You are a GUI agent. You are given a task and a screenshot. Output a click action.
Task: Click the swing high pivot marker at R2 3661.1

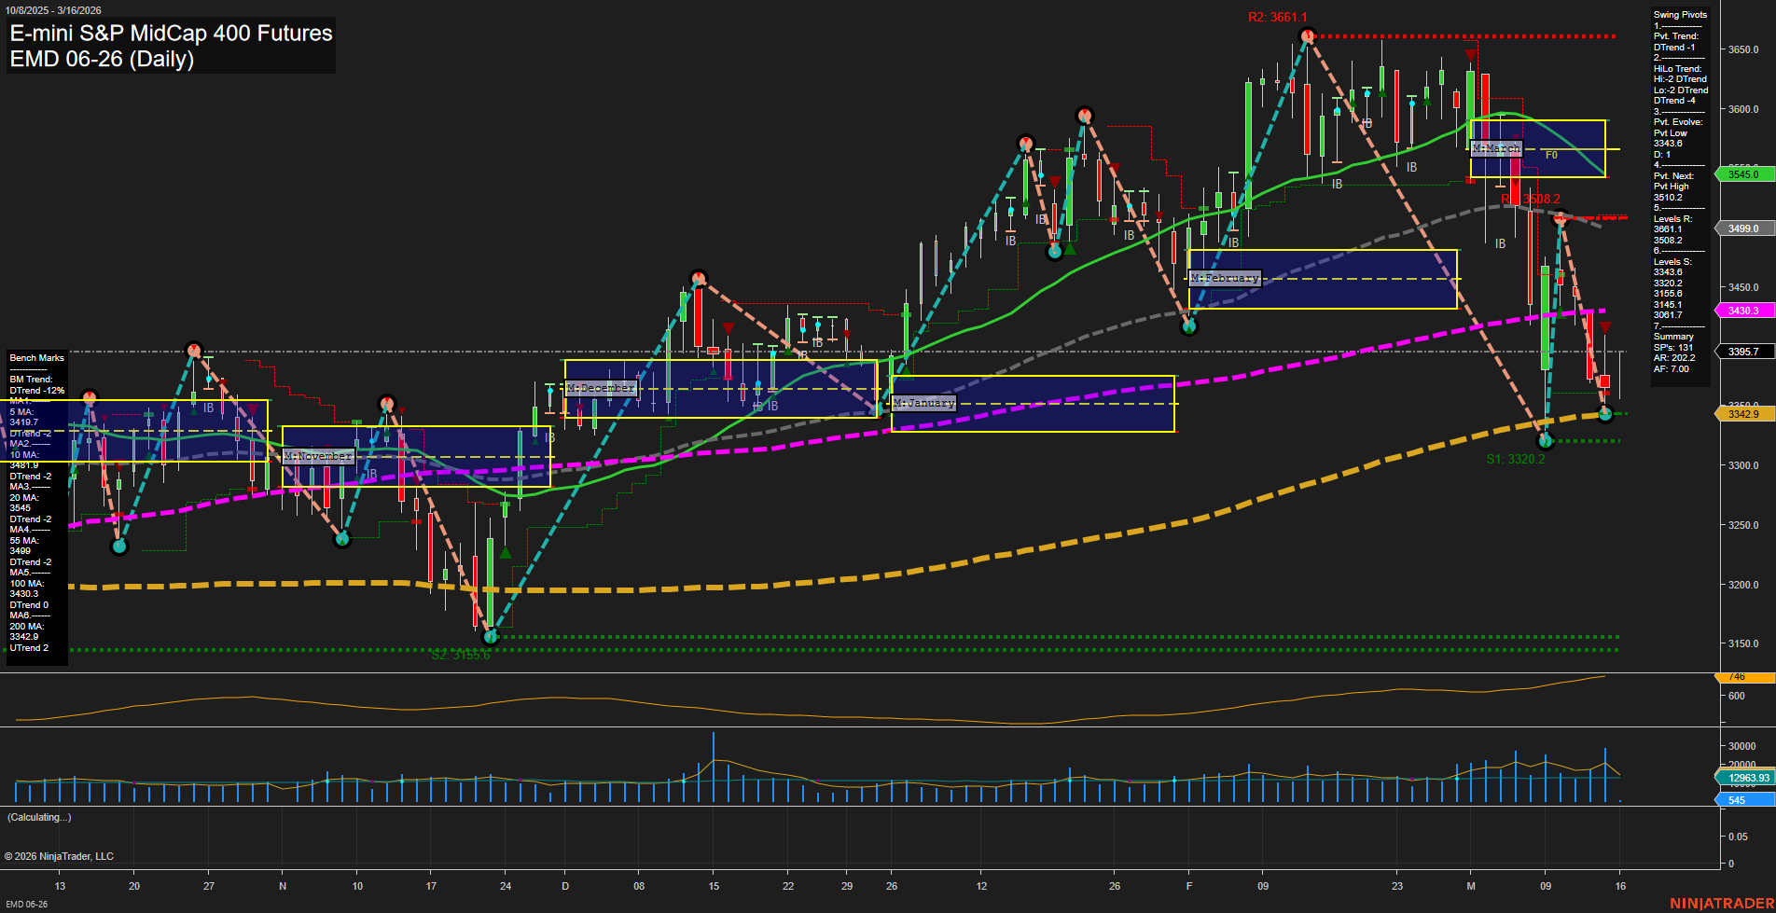click(1308, 36)
